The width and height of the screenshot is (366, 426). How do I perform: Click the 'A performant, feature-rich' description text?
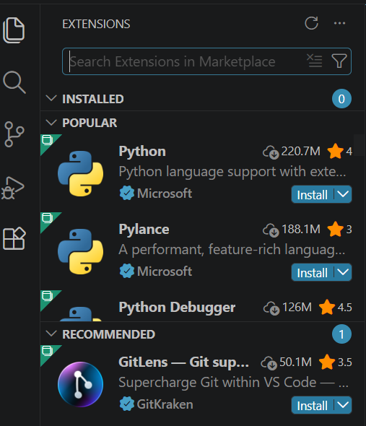tap(232, 250)
